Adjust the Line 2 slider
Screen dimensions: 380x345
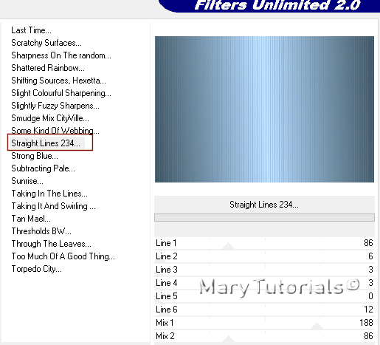(264, 256)
